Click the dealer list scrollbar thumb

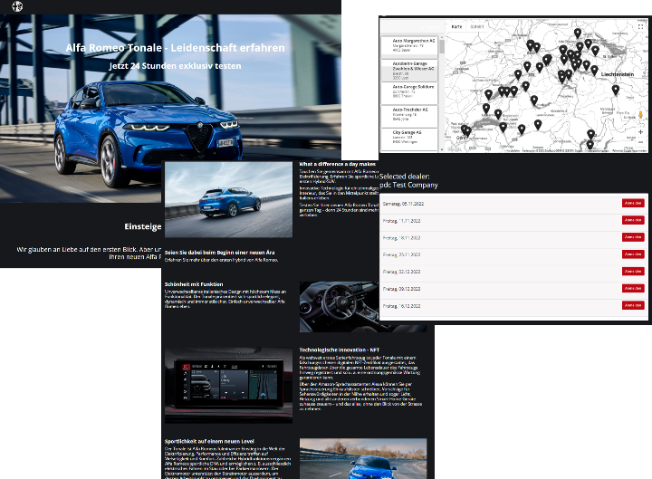pyautogui.click(x=442, y=46)
